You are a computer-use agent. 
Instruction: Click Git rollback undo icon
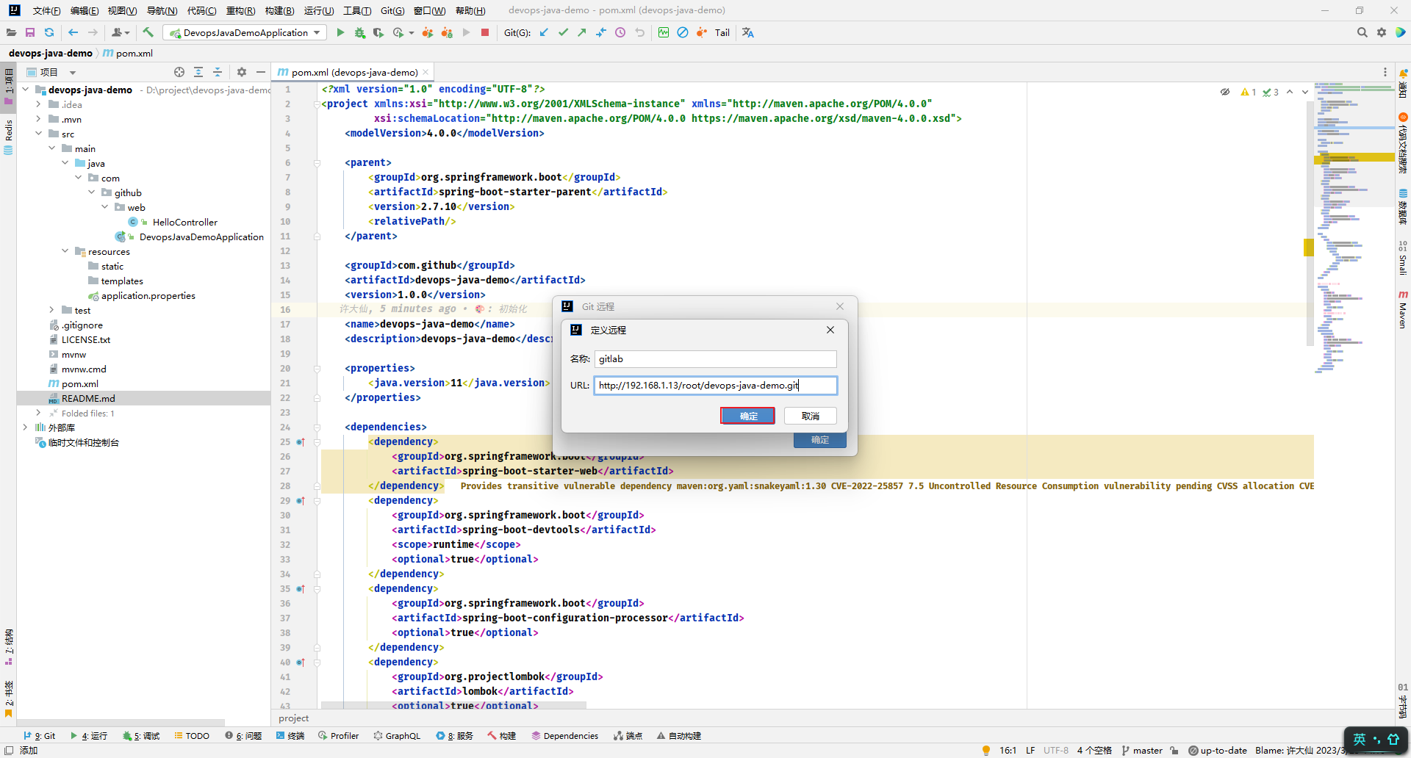(639, 32)
